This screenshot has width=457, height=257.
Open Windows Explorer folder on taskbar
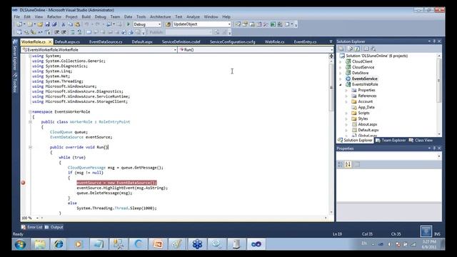pyautogui.click(x=40, y=244)
